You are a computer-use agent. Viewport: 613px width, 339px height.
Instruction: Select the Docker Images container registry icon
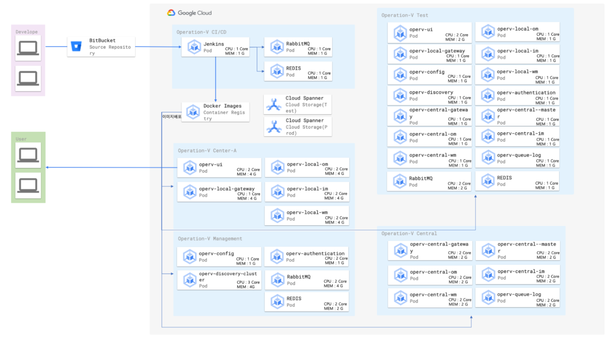pyautogui.click(x=193, y=112)
